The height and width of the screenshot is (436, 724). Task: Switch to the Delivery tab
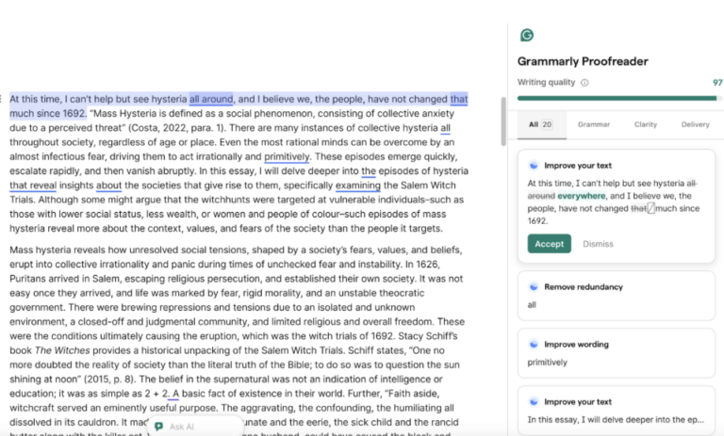(696, 124)
